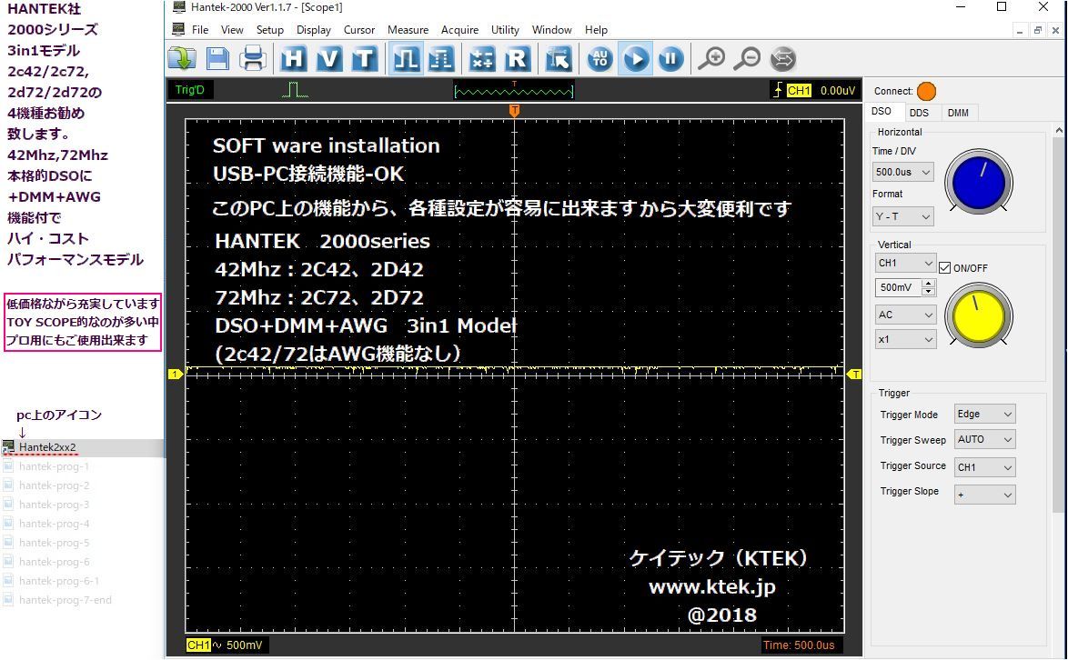
Task: Click the menu bar document icon beside File
Action: coord(178,29)
